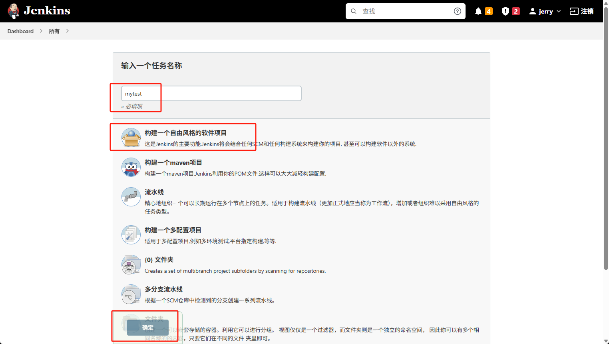Focus the 查找 search box

pyautogui.click(x=405, y=11)
